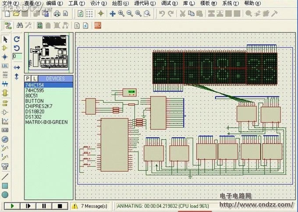This screenshot has height=212, width=298.
Task: Click the zoom in magnifier icon
Action: [x=121, y=14]
